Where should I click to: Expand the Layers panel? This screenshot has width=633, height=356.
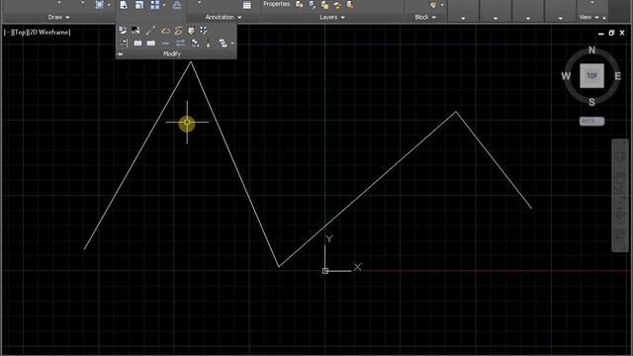(332, 17)
